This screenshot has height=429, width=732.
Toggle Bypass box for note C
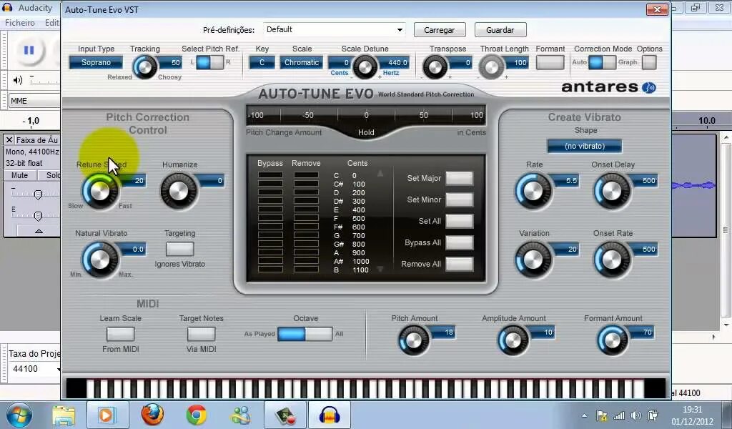pyautogui.click(x=270, y=175)
